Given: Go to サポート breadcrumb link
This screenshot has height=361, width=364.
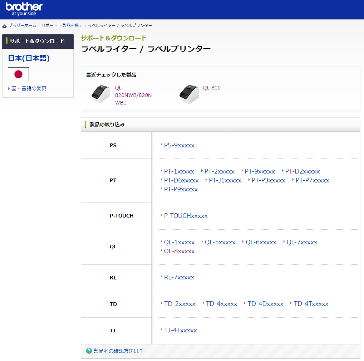Looking at the screenshot, I should [x=49, y=25].
